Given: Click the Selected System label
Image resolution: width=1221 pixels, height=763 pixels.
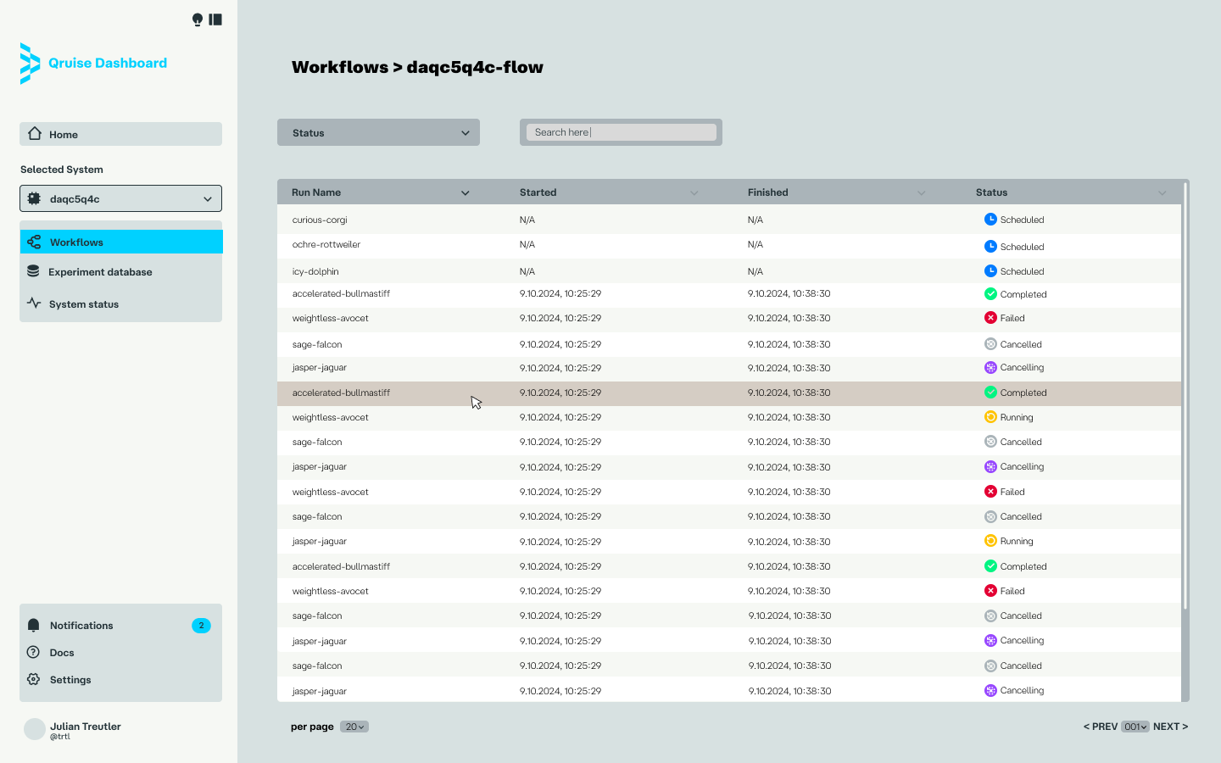Looking at the screenshot, I should [x=62, y=170].
